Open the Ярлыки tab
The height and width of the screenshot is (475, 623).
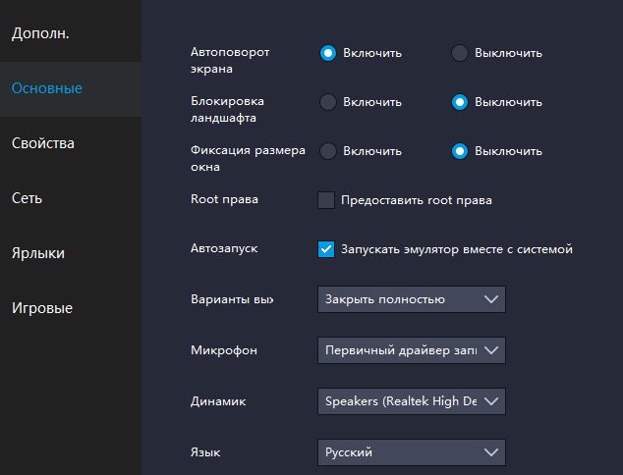pyautogui.click(x=38, y=253)
